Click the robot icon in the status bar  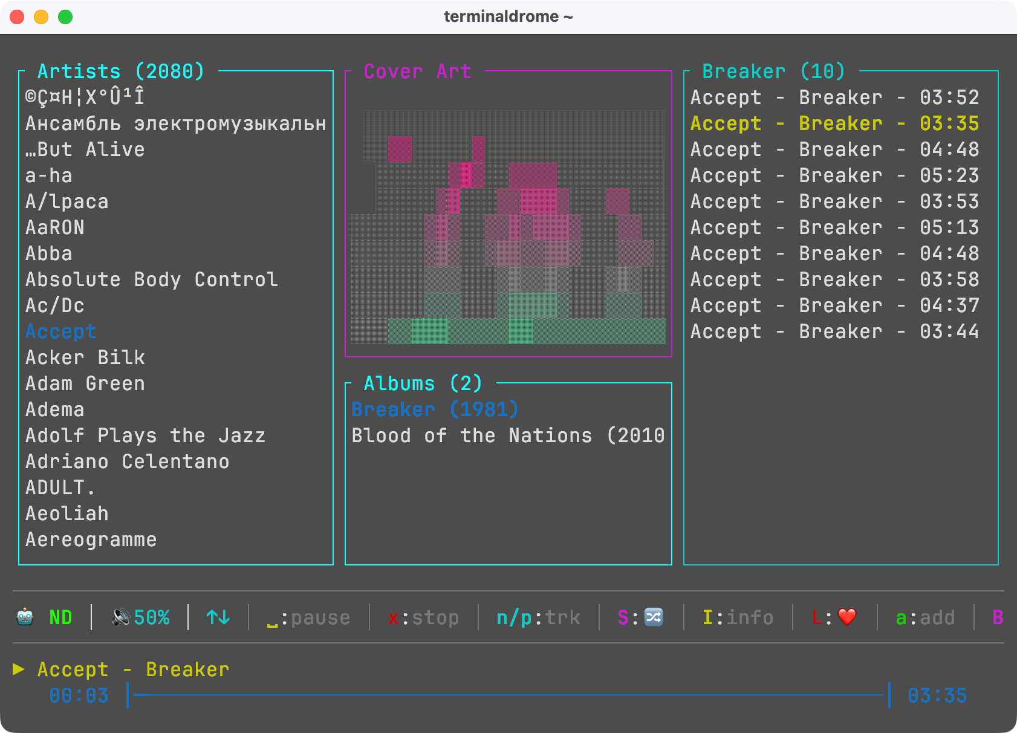pos(25,617)
